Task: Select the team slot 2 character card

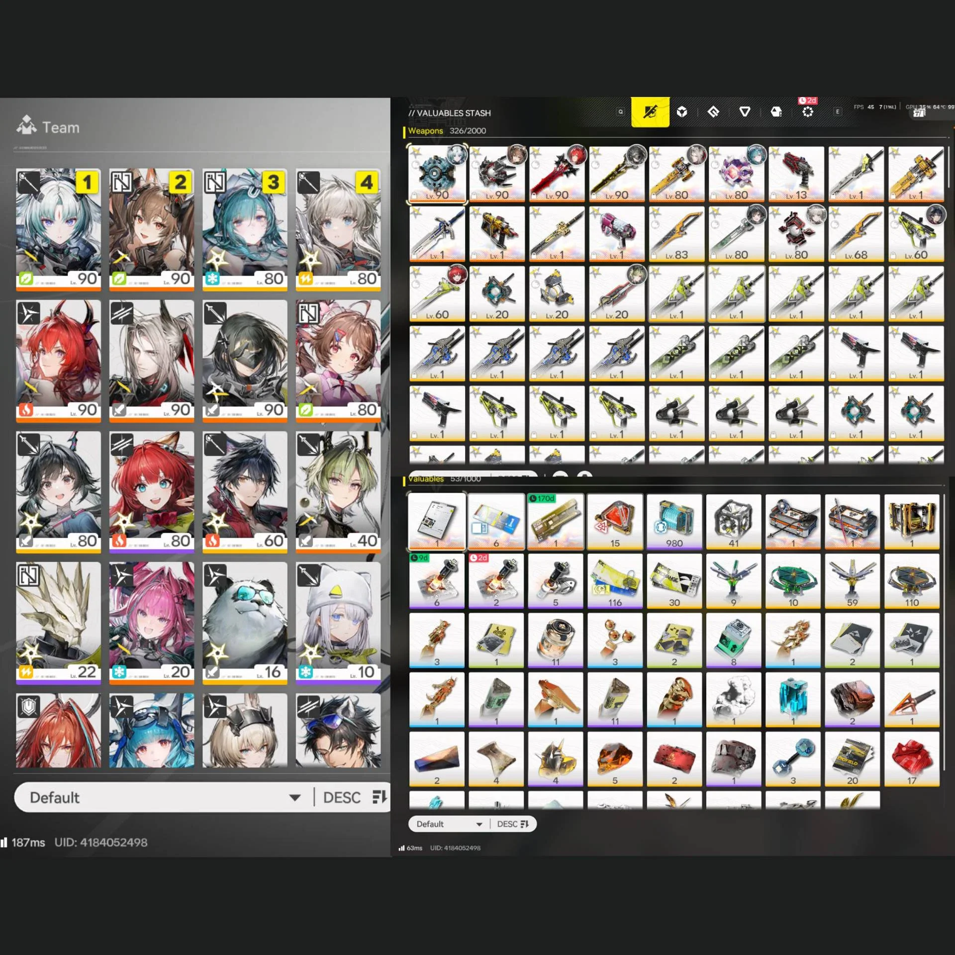Action: (152, 229)
